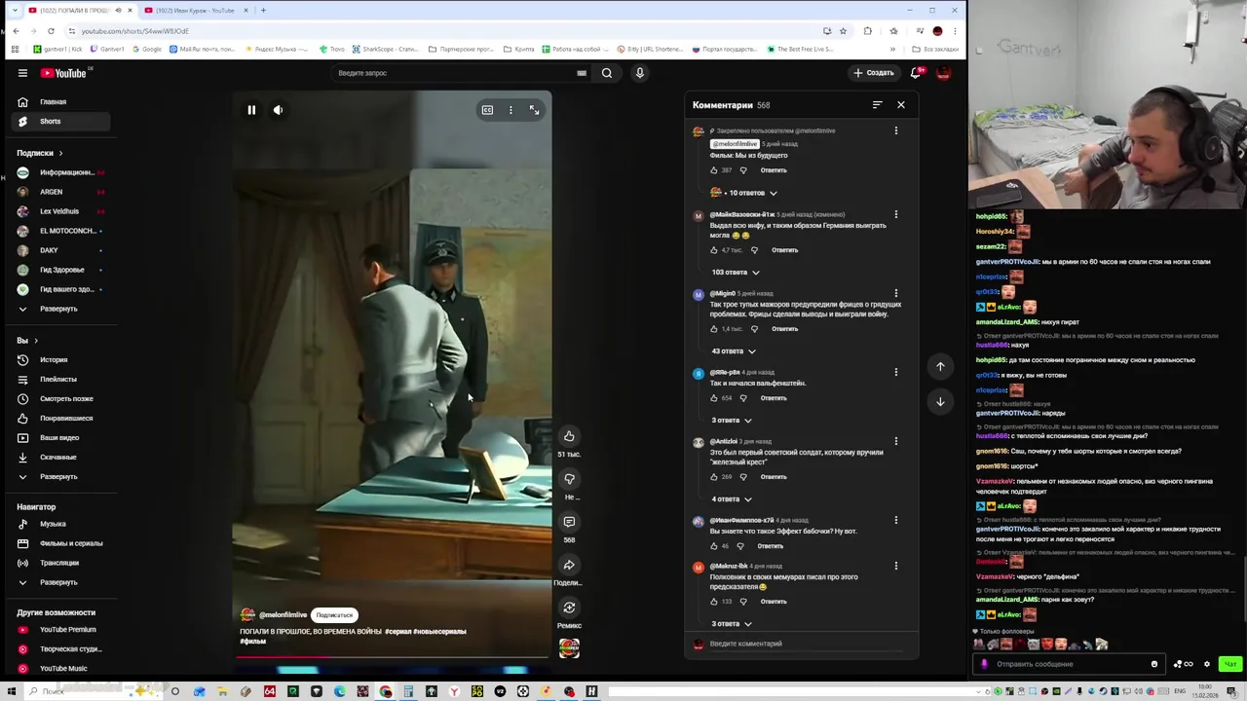This screenshot has height=701, width=1247.
Task: Open YouTube notifications bell
Action: [x=916, y=73]
